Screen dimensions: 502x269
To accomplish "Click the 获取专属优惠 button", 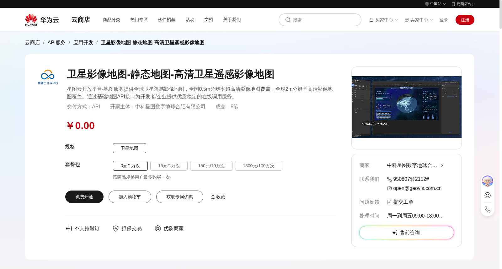I will tap(180, 197).
